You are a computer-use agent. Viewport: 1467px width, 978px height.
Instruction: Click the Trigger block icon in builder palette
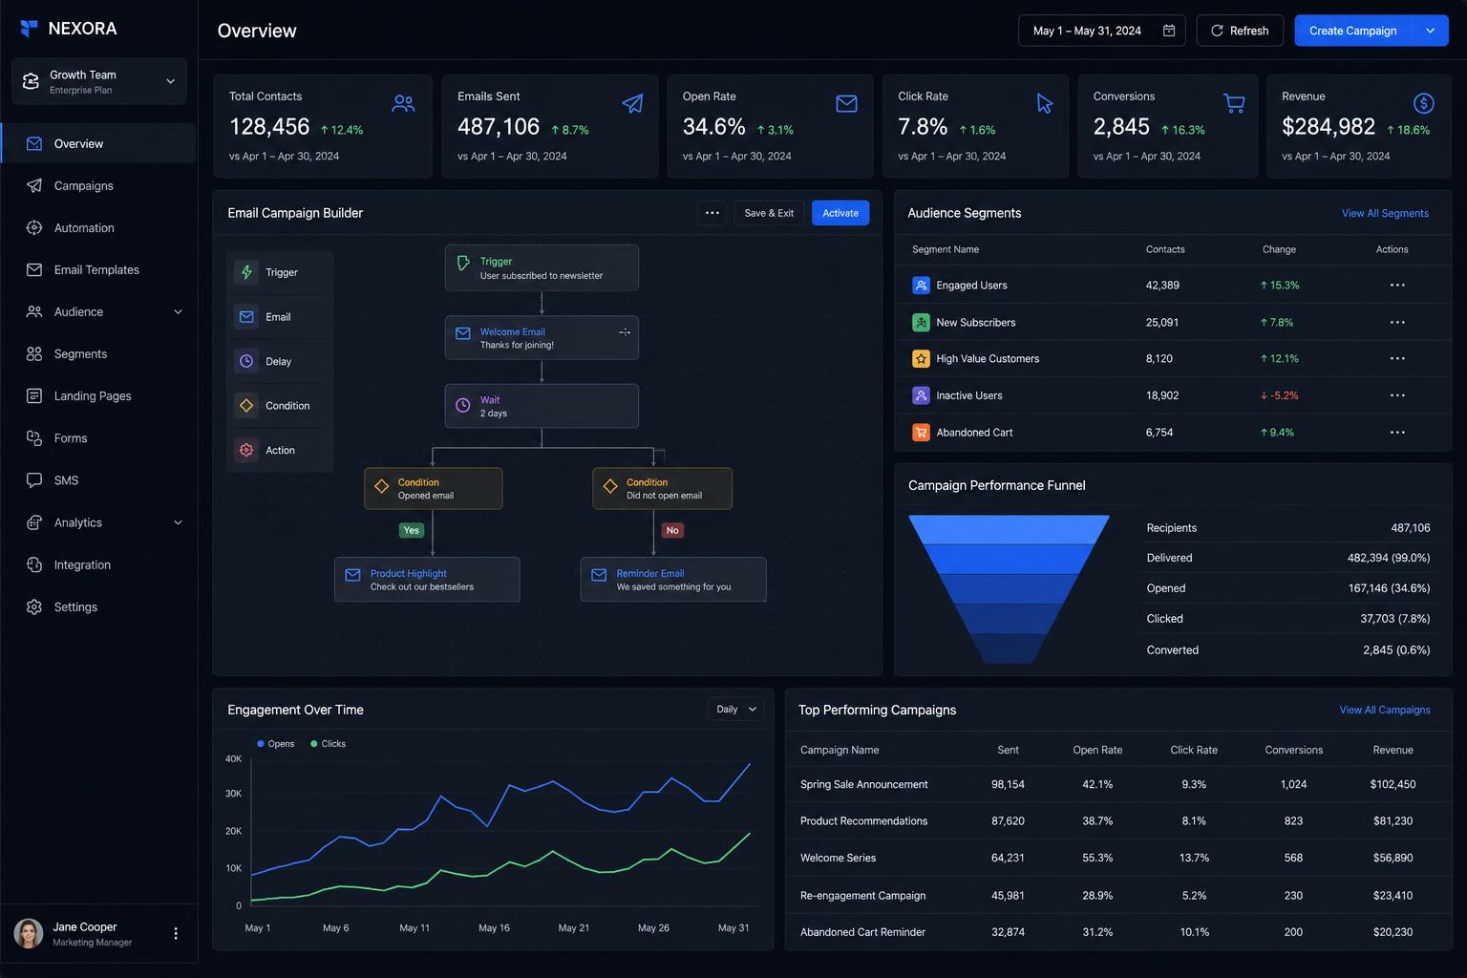pos(246,272)
